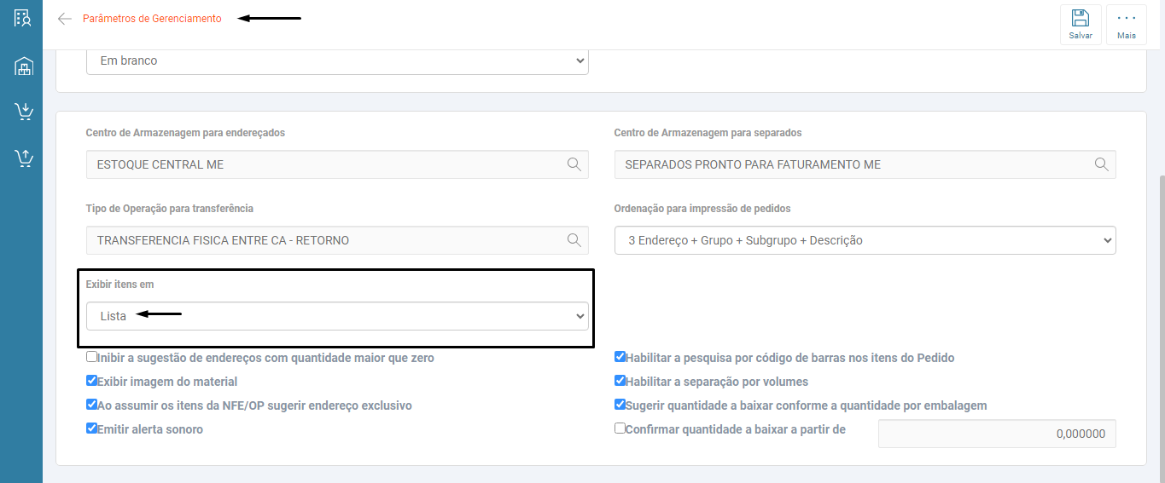Click the building-with-person sidebar icon
This screenshot has height=483, width=1165.
(x=23, y=18)
